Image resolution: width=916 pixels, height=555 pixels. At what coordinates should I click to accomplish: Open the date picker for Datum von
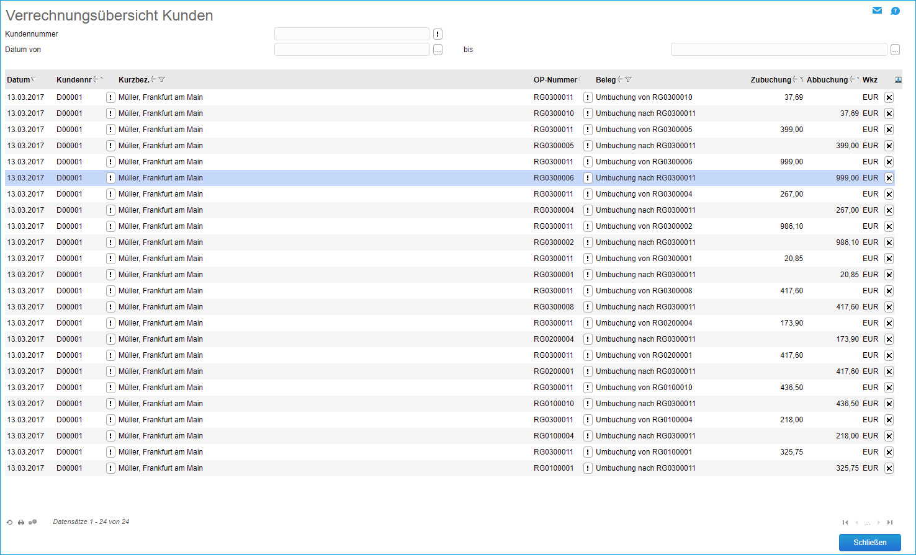[438, 50]
